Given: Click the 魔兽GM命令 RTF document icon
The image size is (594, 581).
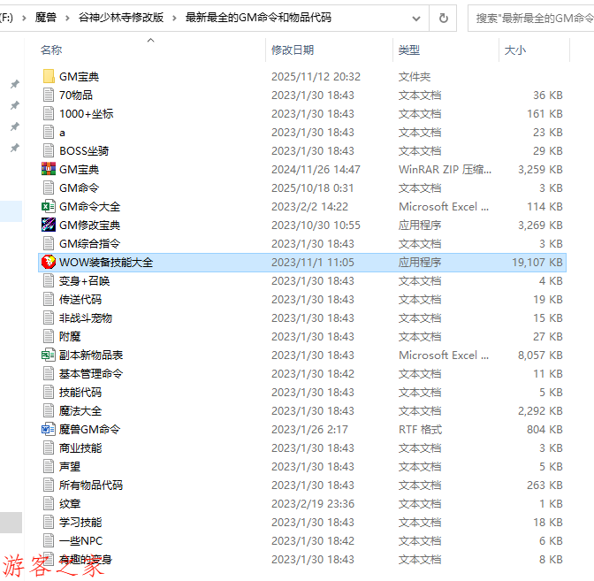Looking at the screenshot, I should [49, 430].
